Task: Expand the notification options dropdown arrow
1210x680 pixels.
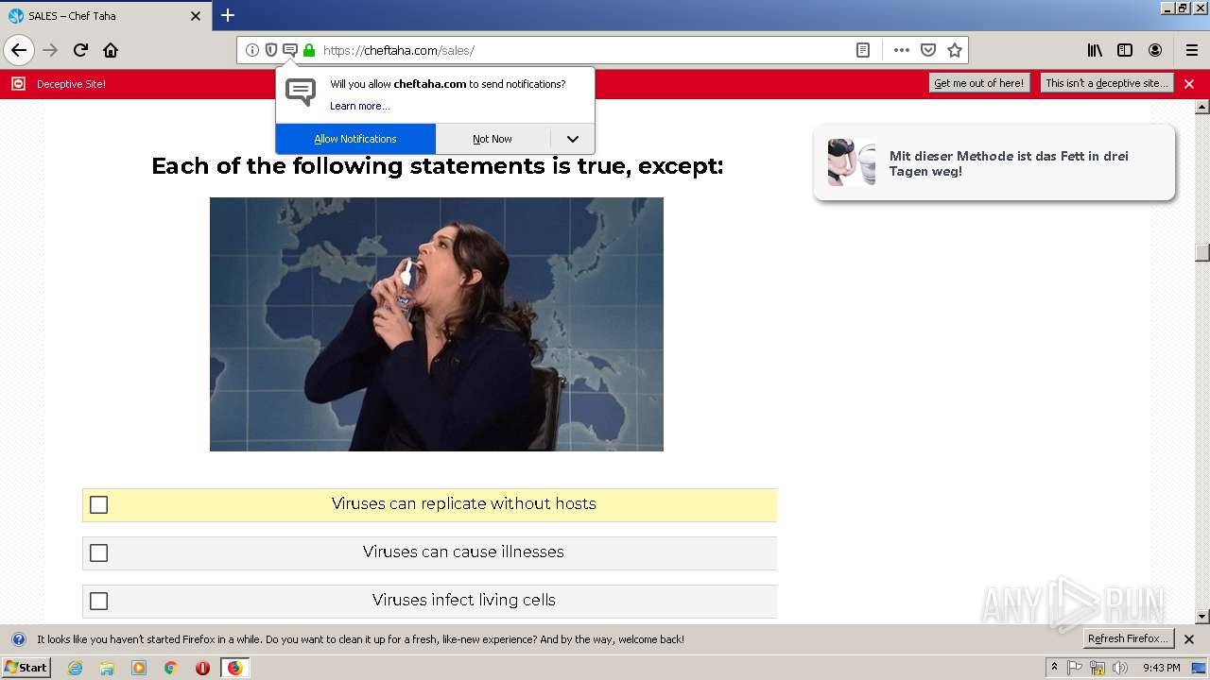Action: (573, 139)
